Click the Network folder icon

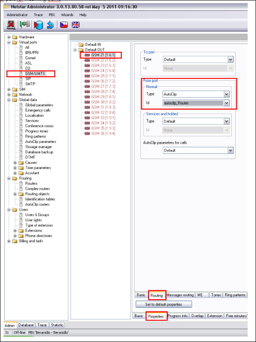tap(15, 95)
